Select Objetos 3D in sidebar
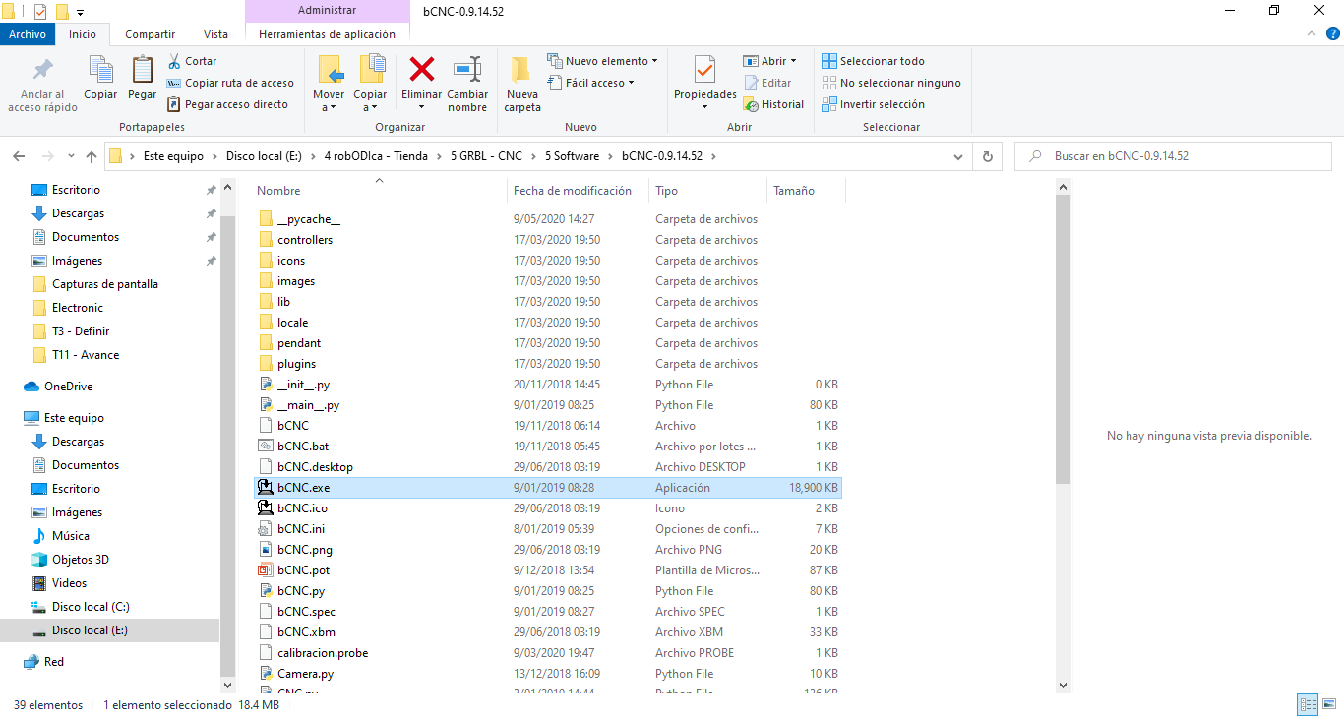This screenshot has width=1344, height=716. tap(81, 560)
